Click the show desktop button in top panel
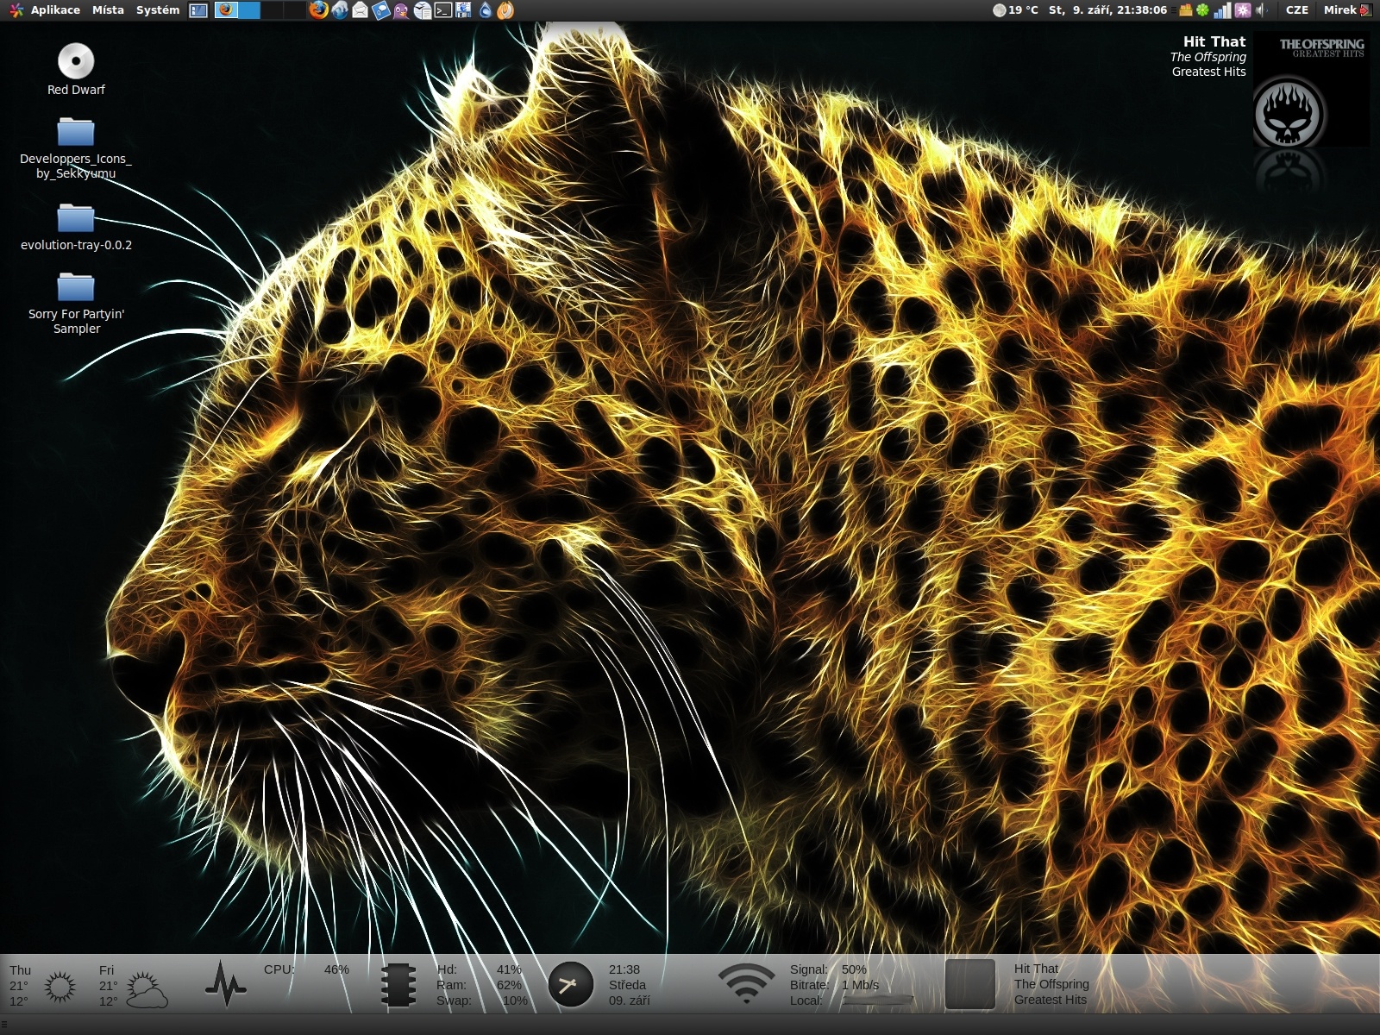Viewport: 1380px width, 1035px height. tap(198, 10)
